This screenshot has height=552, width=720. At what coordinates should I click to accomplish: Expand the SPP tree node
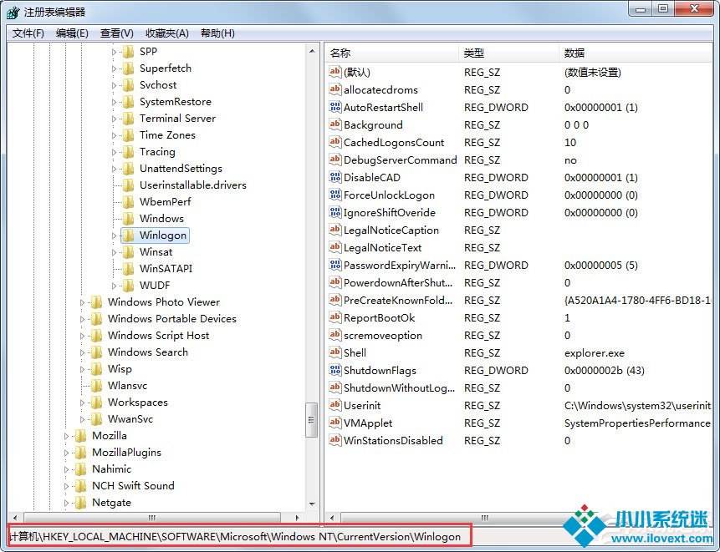click(114, 52)
